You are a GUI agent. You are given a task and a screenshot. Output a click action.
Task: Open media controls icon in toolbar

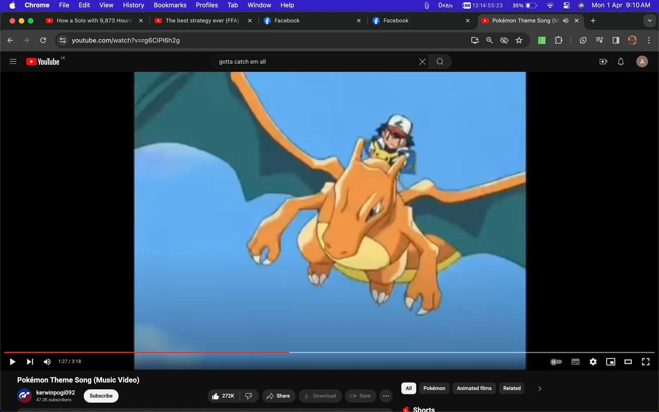point(599,40)
